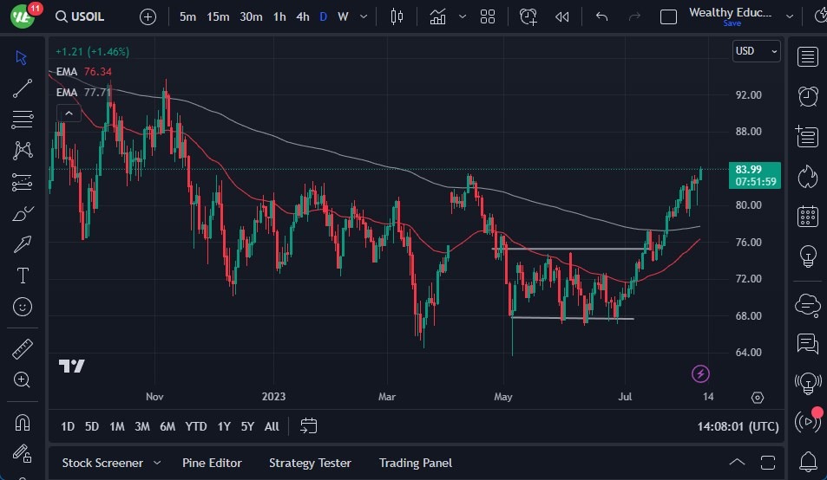Toggle the magnet mode tool

click(x=23, y=423)
